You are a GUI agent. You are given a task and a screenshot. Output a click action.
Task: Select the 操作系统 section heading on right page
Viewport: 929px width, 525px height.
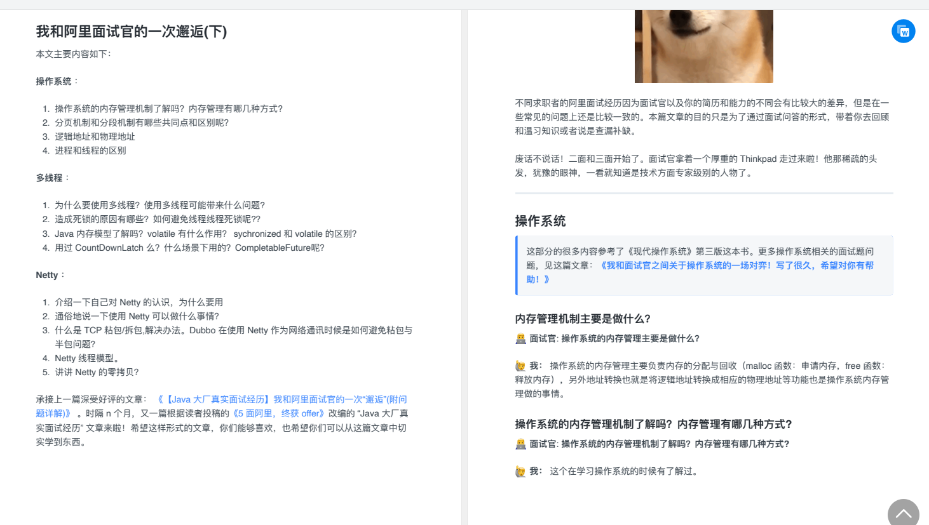tap(540, 221)
